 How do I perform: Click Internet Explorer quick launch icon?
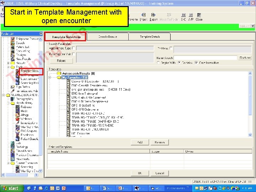click(46, 188)
